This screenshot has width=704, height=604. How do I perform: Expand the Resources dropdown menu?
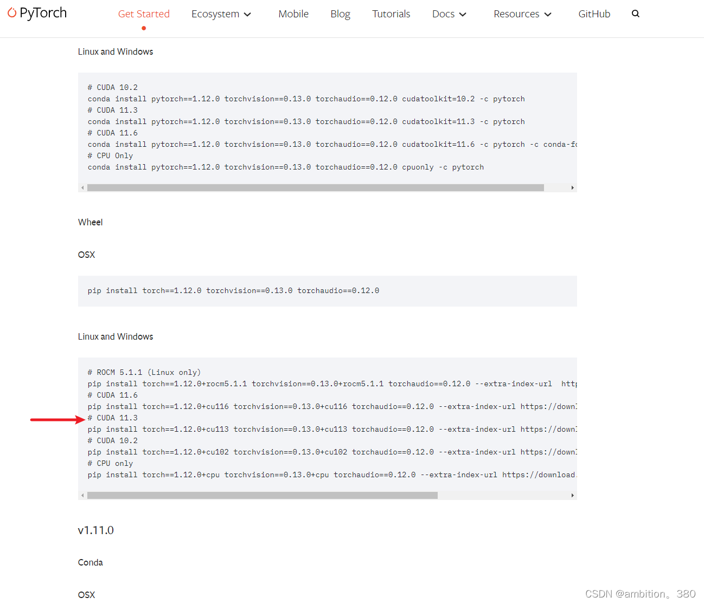[x=522, y=14]
